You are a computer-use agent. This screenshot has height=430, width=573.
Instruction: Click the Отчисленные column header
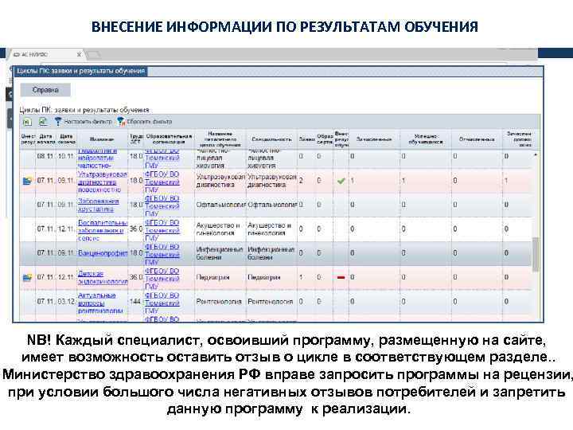477,139
